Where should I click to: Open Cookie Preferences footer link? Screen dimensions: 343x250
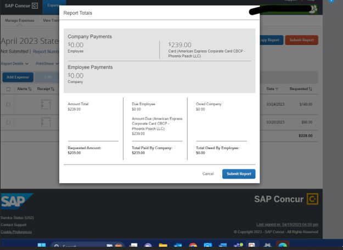tap(16, 232)
